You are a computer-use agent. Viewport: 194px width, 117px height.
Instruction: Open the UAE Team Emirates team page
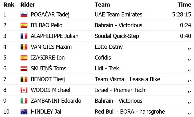click(118, 15)
